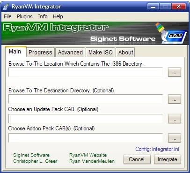Open the Plugins menu

click(x=25, y=16)
